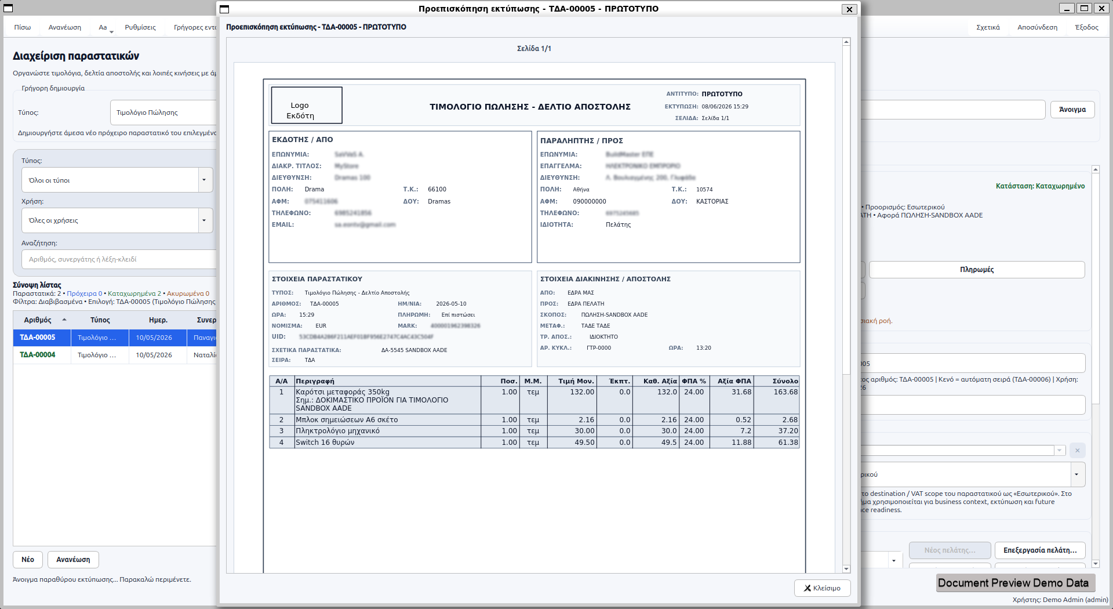The height and width of the screenshot is (609, 1113).
Task: Click the Πληρωμές button
Action: pyautogui.click(x=977, y=270)
